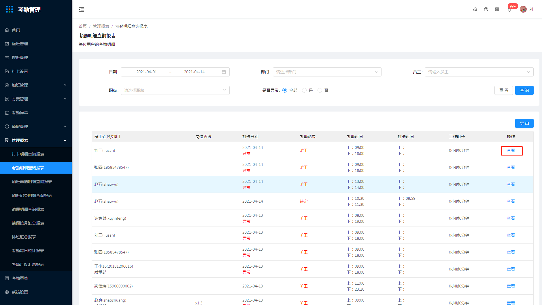Open the 部门 department dropdown
Image resolution: width=542 pixels, height=305 pixels.
click(327, 72)
